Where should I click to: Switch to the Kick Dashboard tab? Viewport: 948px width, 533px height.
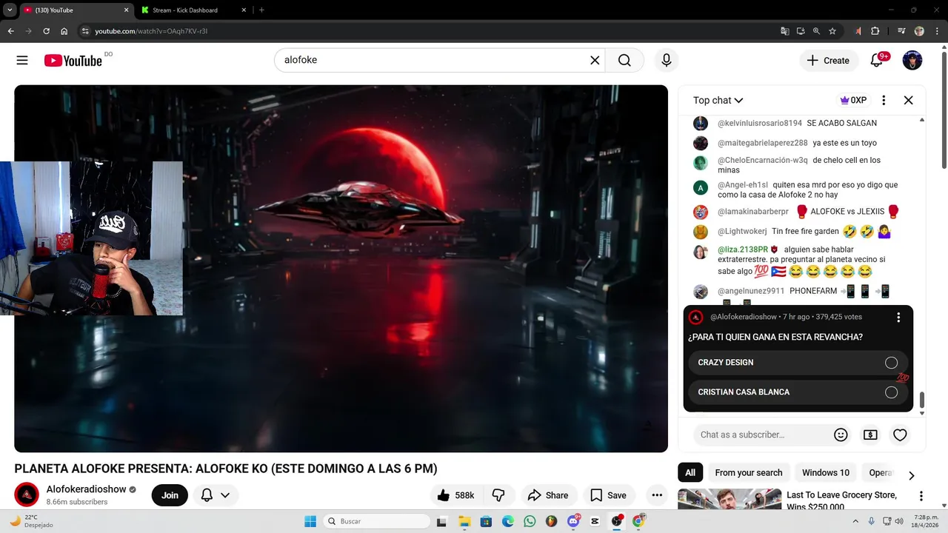(194, 10)
